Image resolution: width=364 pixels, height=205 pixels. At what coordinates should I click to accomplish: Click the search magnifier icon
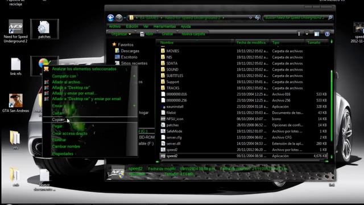pyautogui.click(x=330, y=18)
